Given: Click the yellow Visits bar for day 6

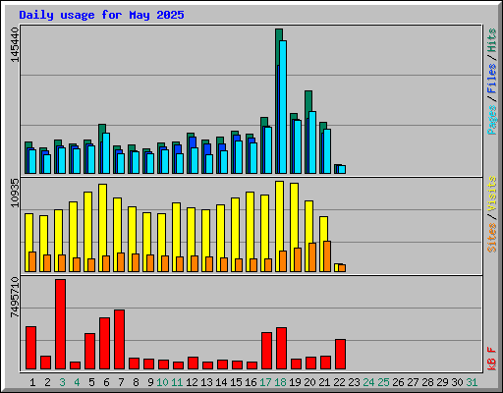Looking at the screenshot, I should pos(102,228).
